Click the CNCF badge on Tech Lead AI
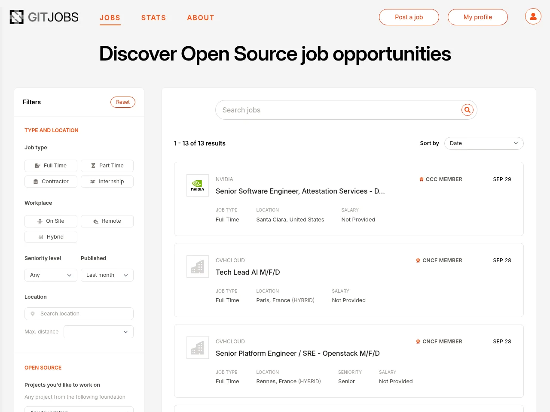 click(x=418, y=261)
